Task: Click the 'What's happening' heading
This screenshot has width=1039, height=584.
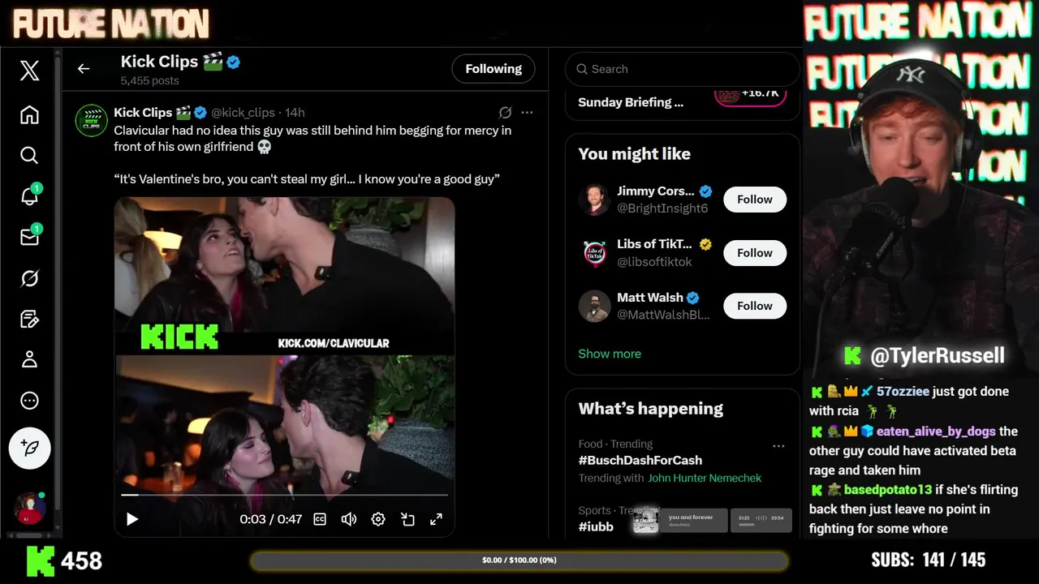Action: click(x=650, y=409)
